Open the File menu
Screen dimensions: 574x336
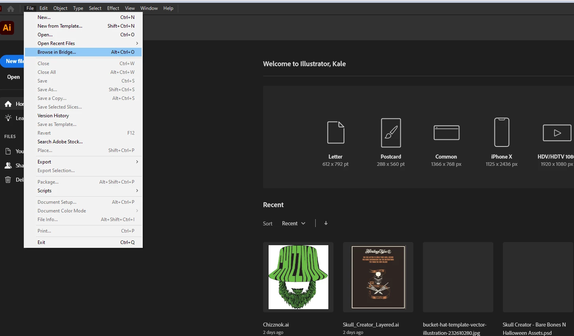30,8
